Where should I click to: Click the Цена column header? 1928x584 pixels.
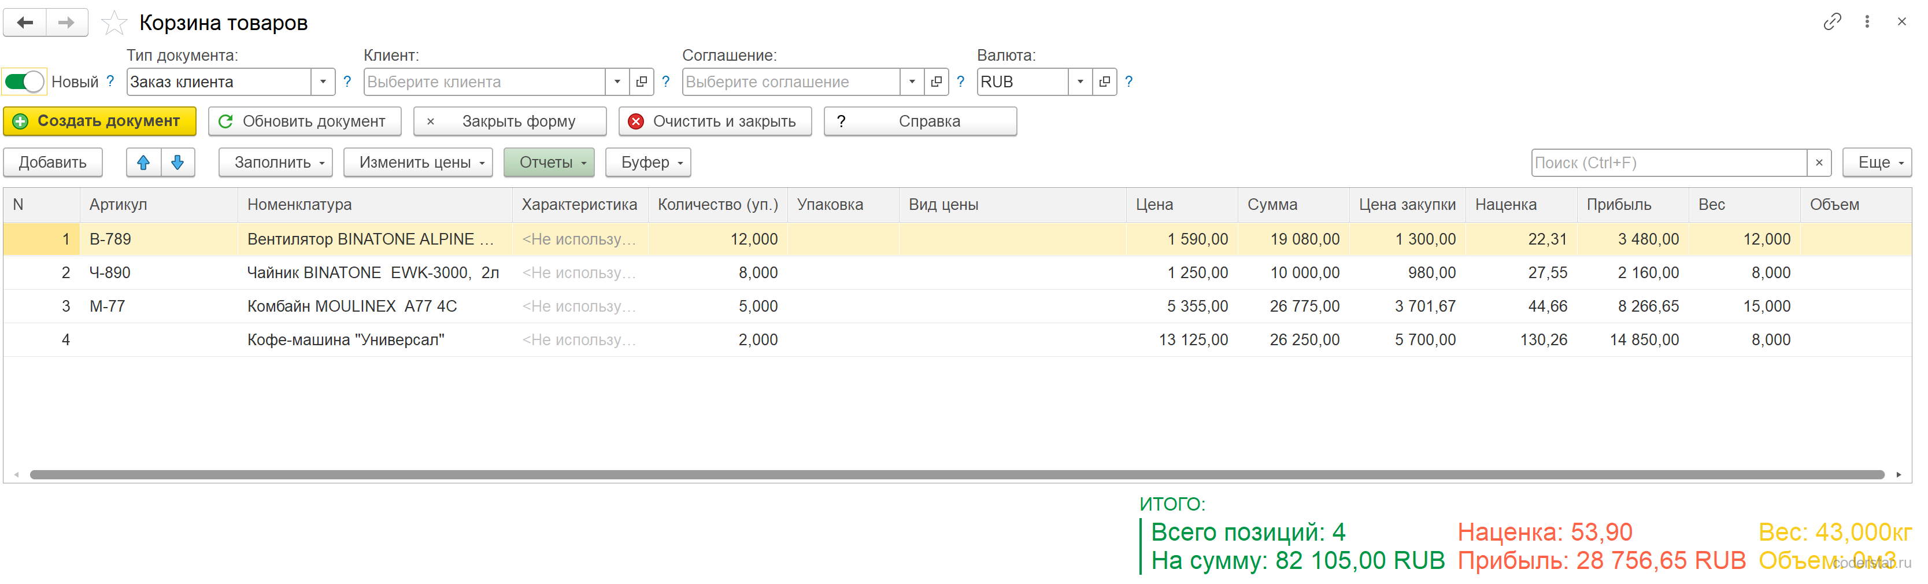(1182, 205)
